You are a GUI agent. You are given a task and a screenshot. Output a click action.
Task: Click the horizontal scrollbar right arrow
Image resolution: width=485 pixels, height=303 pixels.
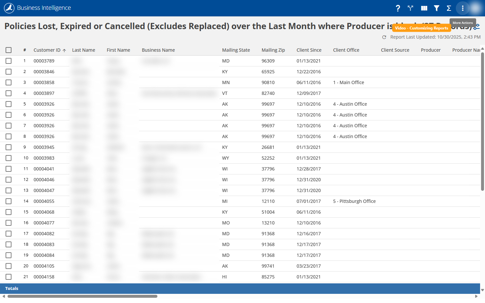pyautogui.click(x=476, y=296)
